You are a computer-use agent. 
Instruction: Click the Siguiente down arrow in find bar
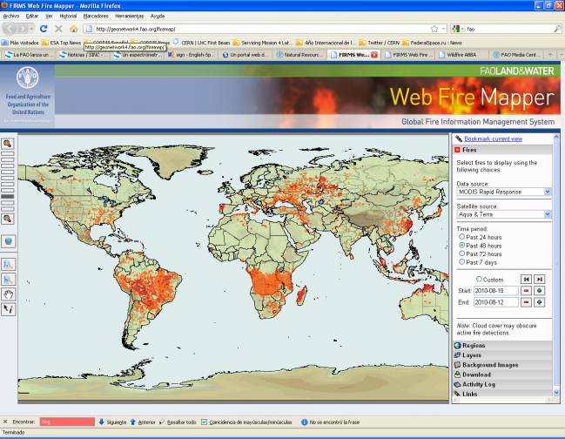click(x=101, y=422)
